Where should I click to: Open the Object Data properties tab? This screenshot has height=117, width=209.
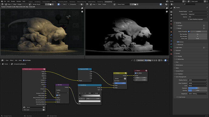(x=171, y=47)
